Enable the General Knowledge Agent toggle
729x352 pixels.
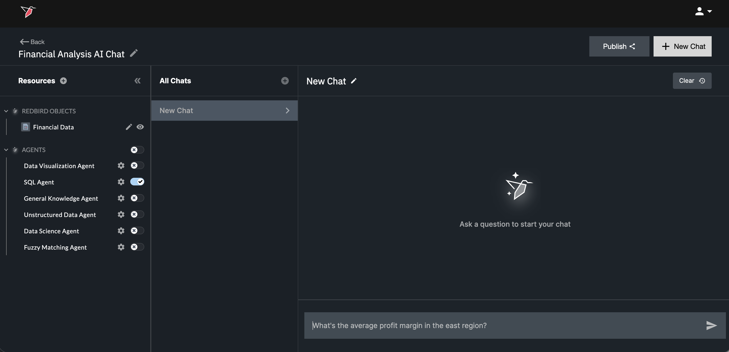coord(137,198)
